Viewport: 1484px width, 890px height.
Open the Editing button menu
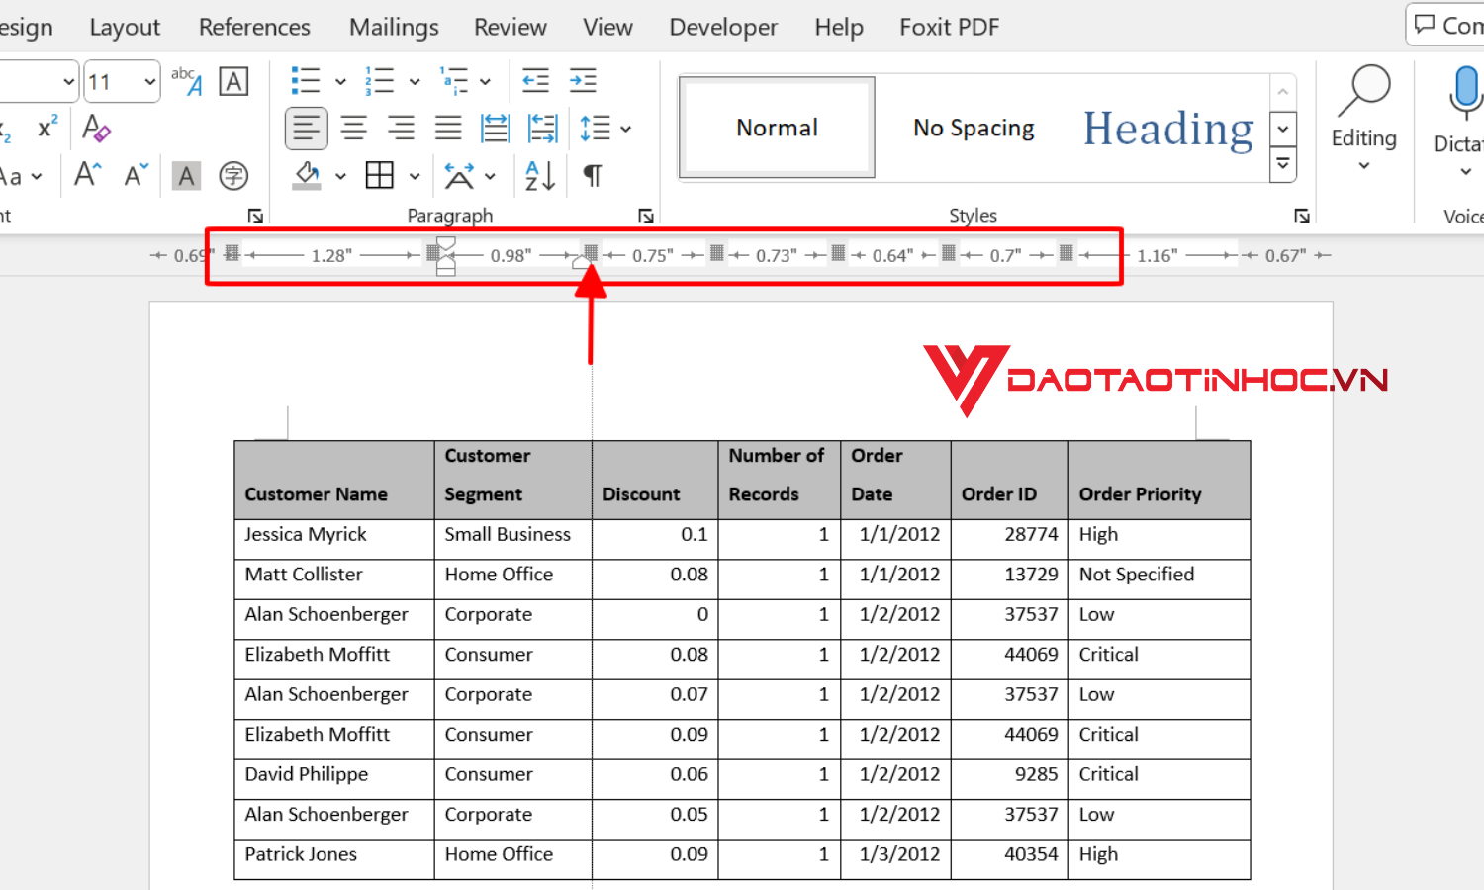click(x=1363, y=119)
